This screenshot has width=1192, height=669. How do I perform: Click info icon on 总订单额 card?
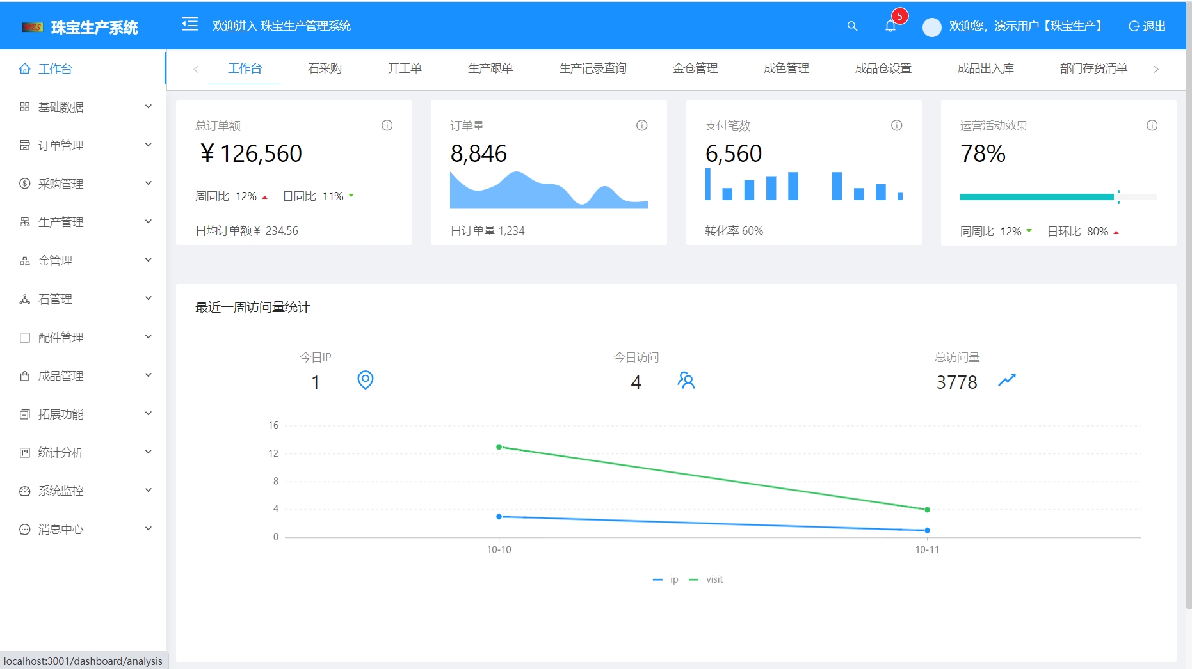tap(387, 125)
